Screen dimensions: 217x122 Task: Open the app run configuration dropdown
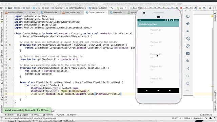pyautogui.click(x=121, y=8)
